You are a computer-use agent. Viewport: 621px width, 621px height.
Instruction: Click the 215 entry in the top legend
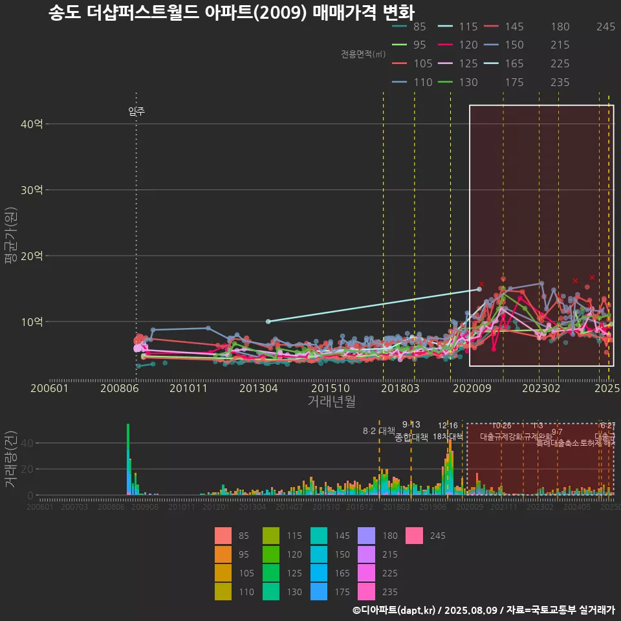click(560, 45)
